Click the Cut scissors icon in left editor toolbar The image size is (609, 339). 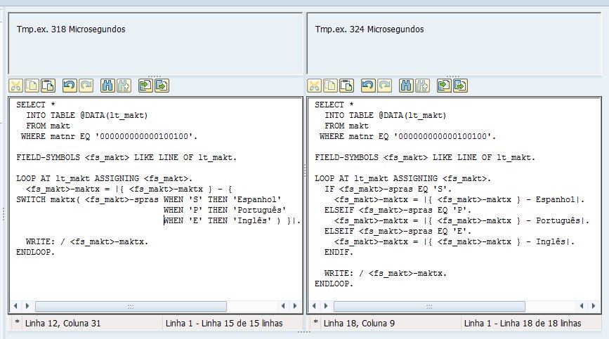tap(16, 86)
